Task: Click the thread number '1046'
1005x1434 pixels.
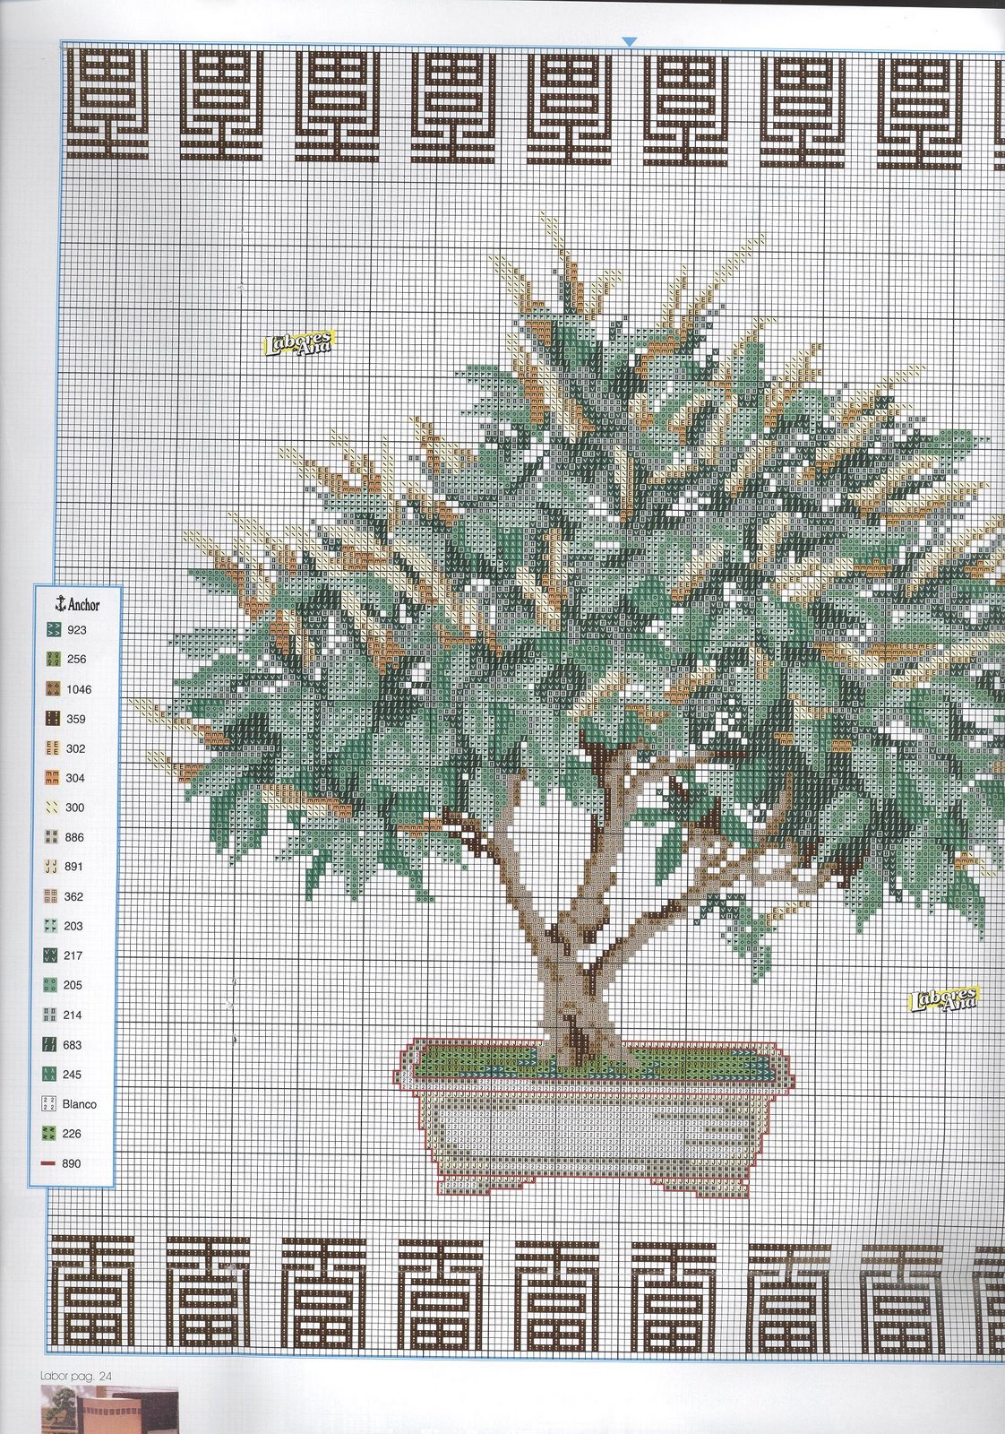Action: click(x=79, y=689)
